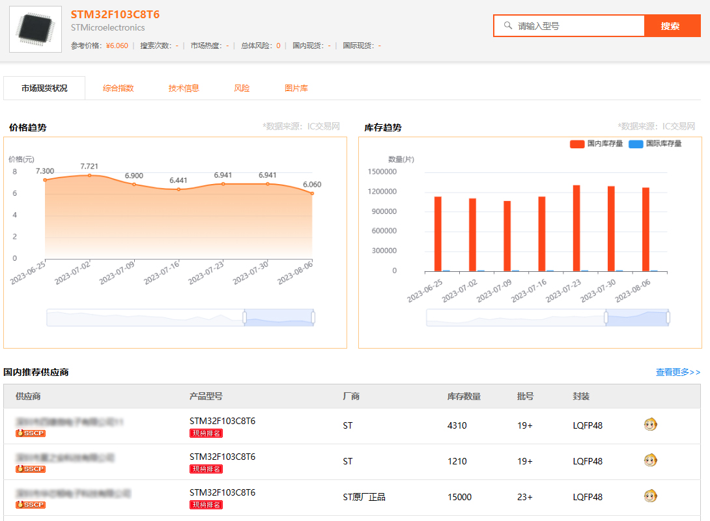The image size is (710, 521).
Task: Click the STMicroelectronics manufacturer name
Action: [x=107, y=27]
